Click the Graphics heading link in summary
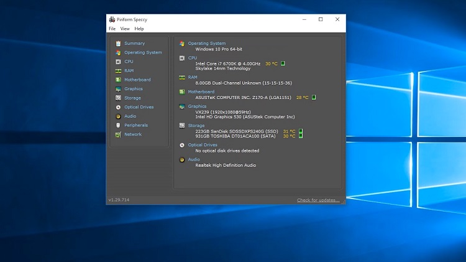 (x=197, y=106)
